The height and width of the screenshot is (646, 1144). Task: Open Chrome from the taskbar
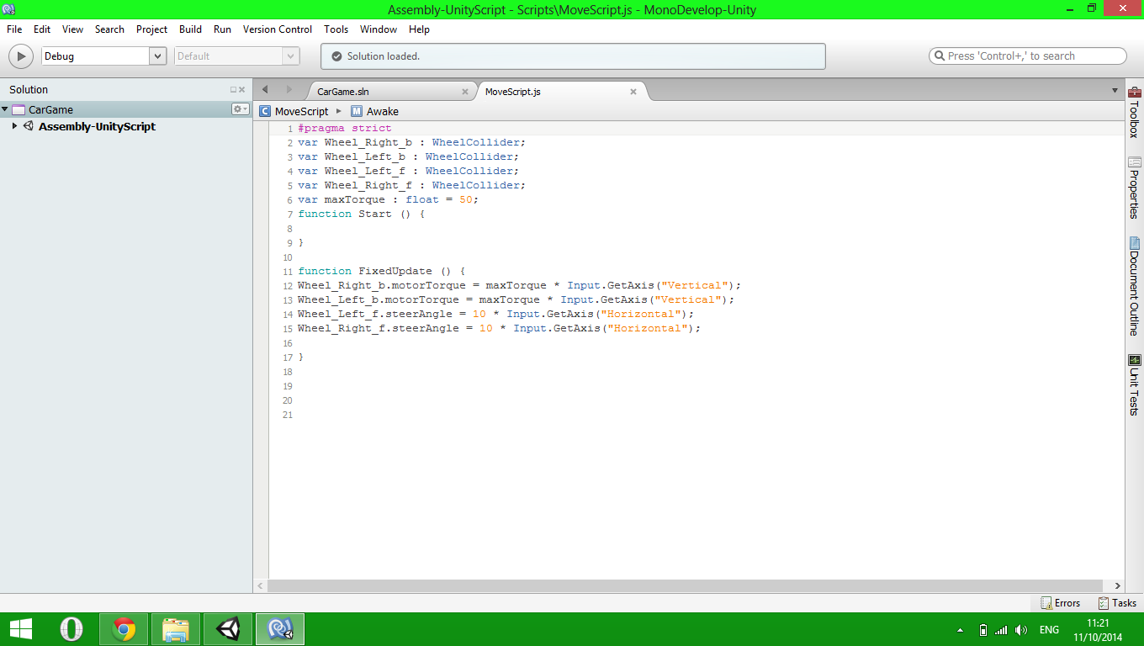point(124,629)
